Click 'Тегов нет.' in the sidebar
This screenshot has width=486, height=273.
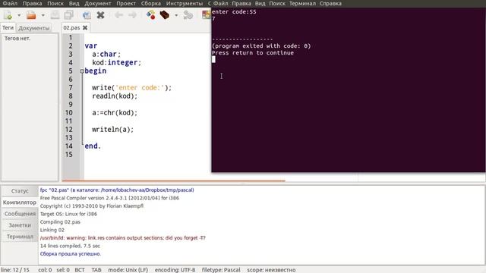[17, 39]
